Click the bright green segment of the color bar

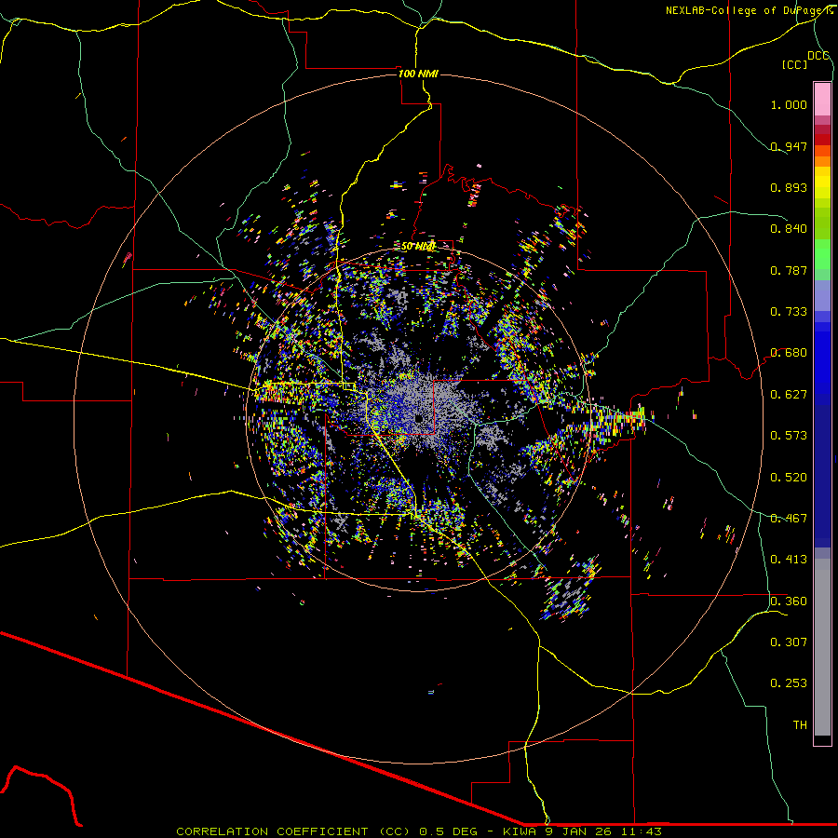pyautogui.click(x=822, y=254)
